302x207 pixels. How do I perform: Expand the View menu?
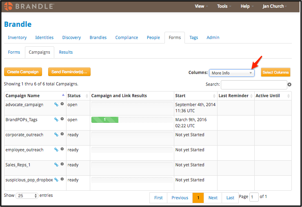coord(201,7)
